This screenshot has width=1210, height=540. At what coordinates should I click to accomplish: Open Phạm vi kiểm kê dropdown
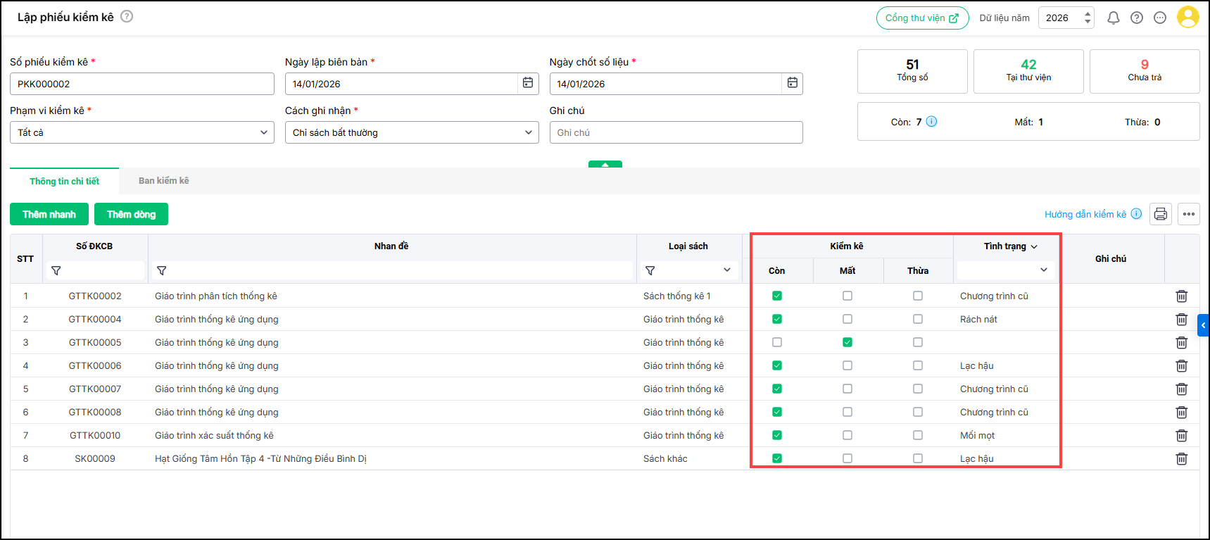[141, 132]
